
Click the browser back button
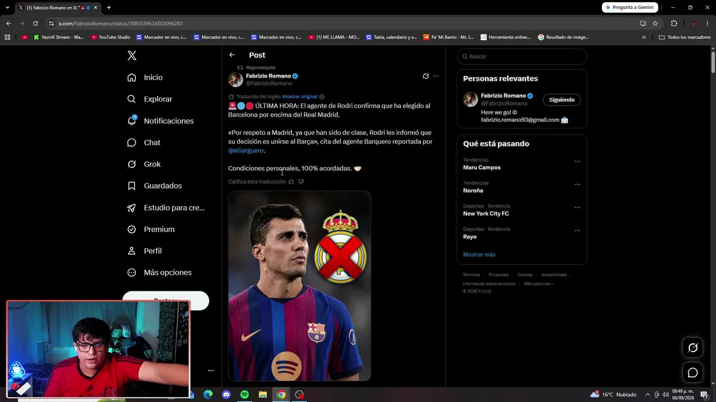tap(8, 23)
